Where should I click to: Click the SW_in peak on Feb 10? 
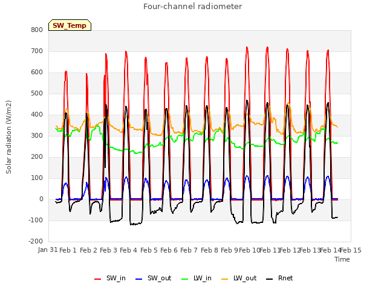point(247,47)
